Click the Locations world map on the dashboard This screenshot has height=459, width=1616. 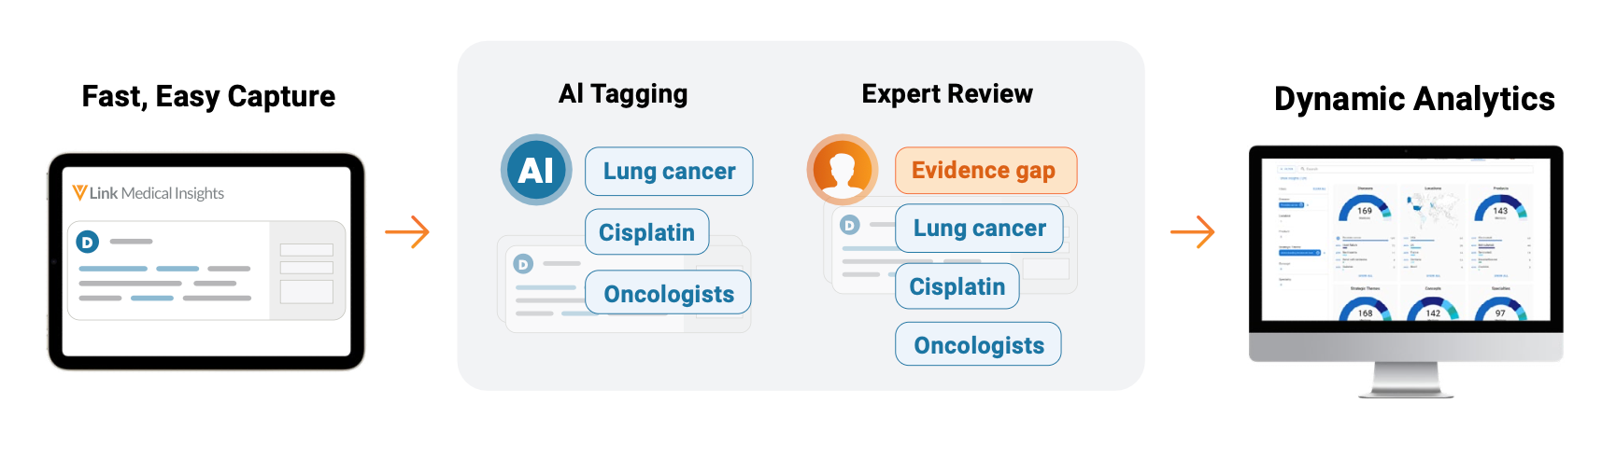(x=1433, y=209)
